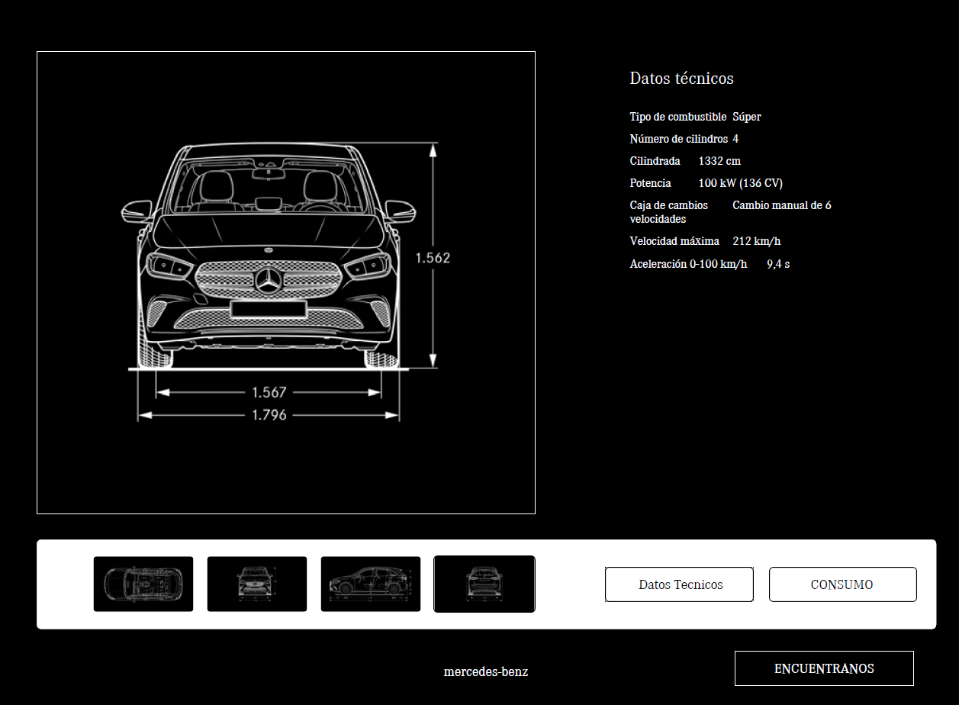Viewport: 959px width, 705px height.
Task: Click the mercedes-benz footer text
Action: [x=486, y=672]
